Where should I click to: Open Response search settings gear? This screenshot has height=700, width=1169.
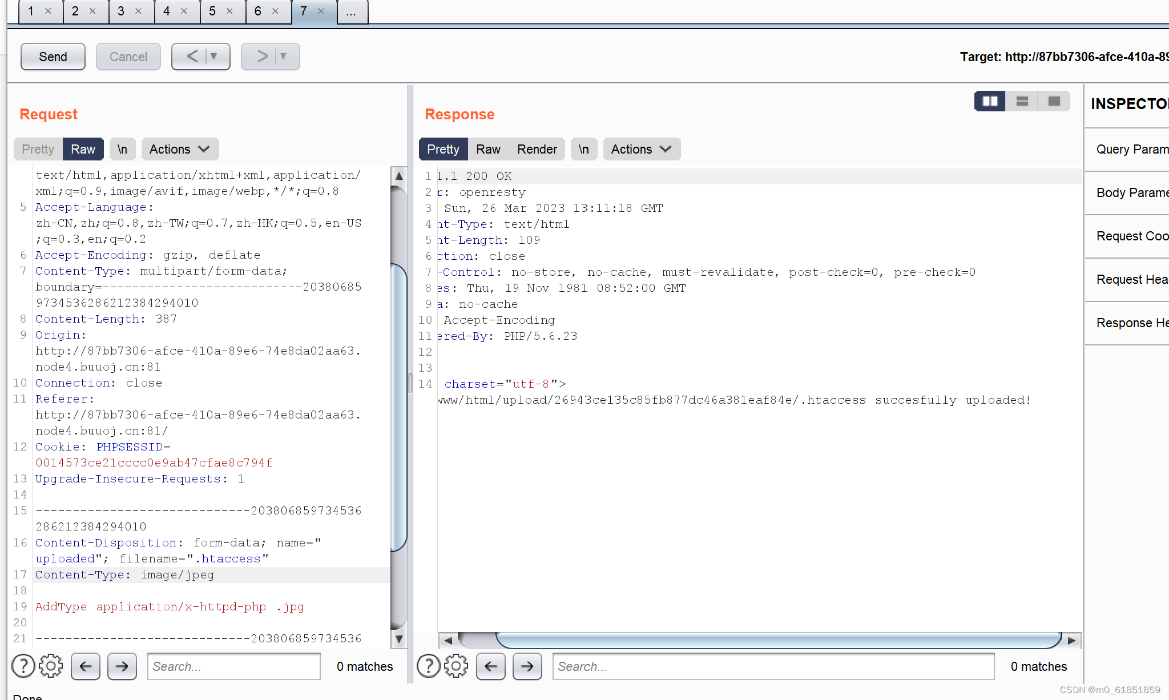(455, 666)
